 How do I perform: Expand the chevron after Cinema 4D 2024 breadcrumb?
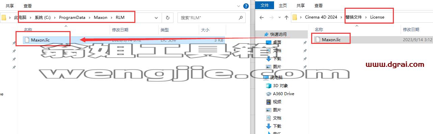click(x=341, y=17)
